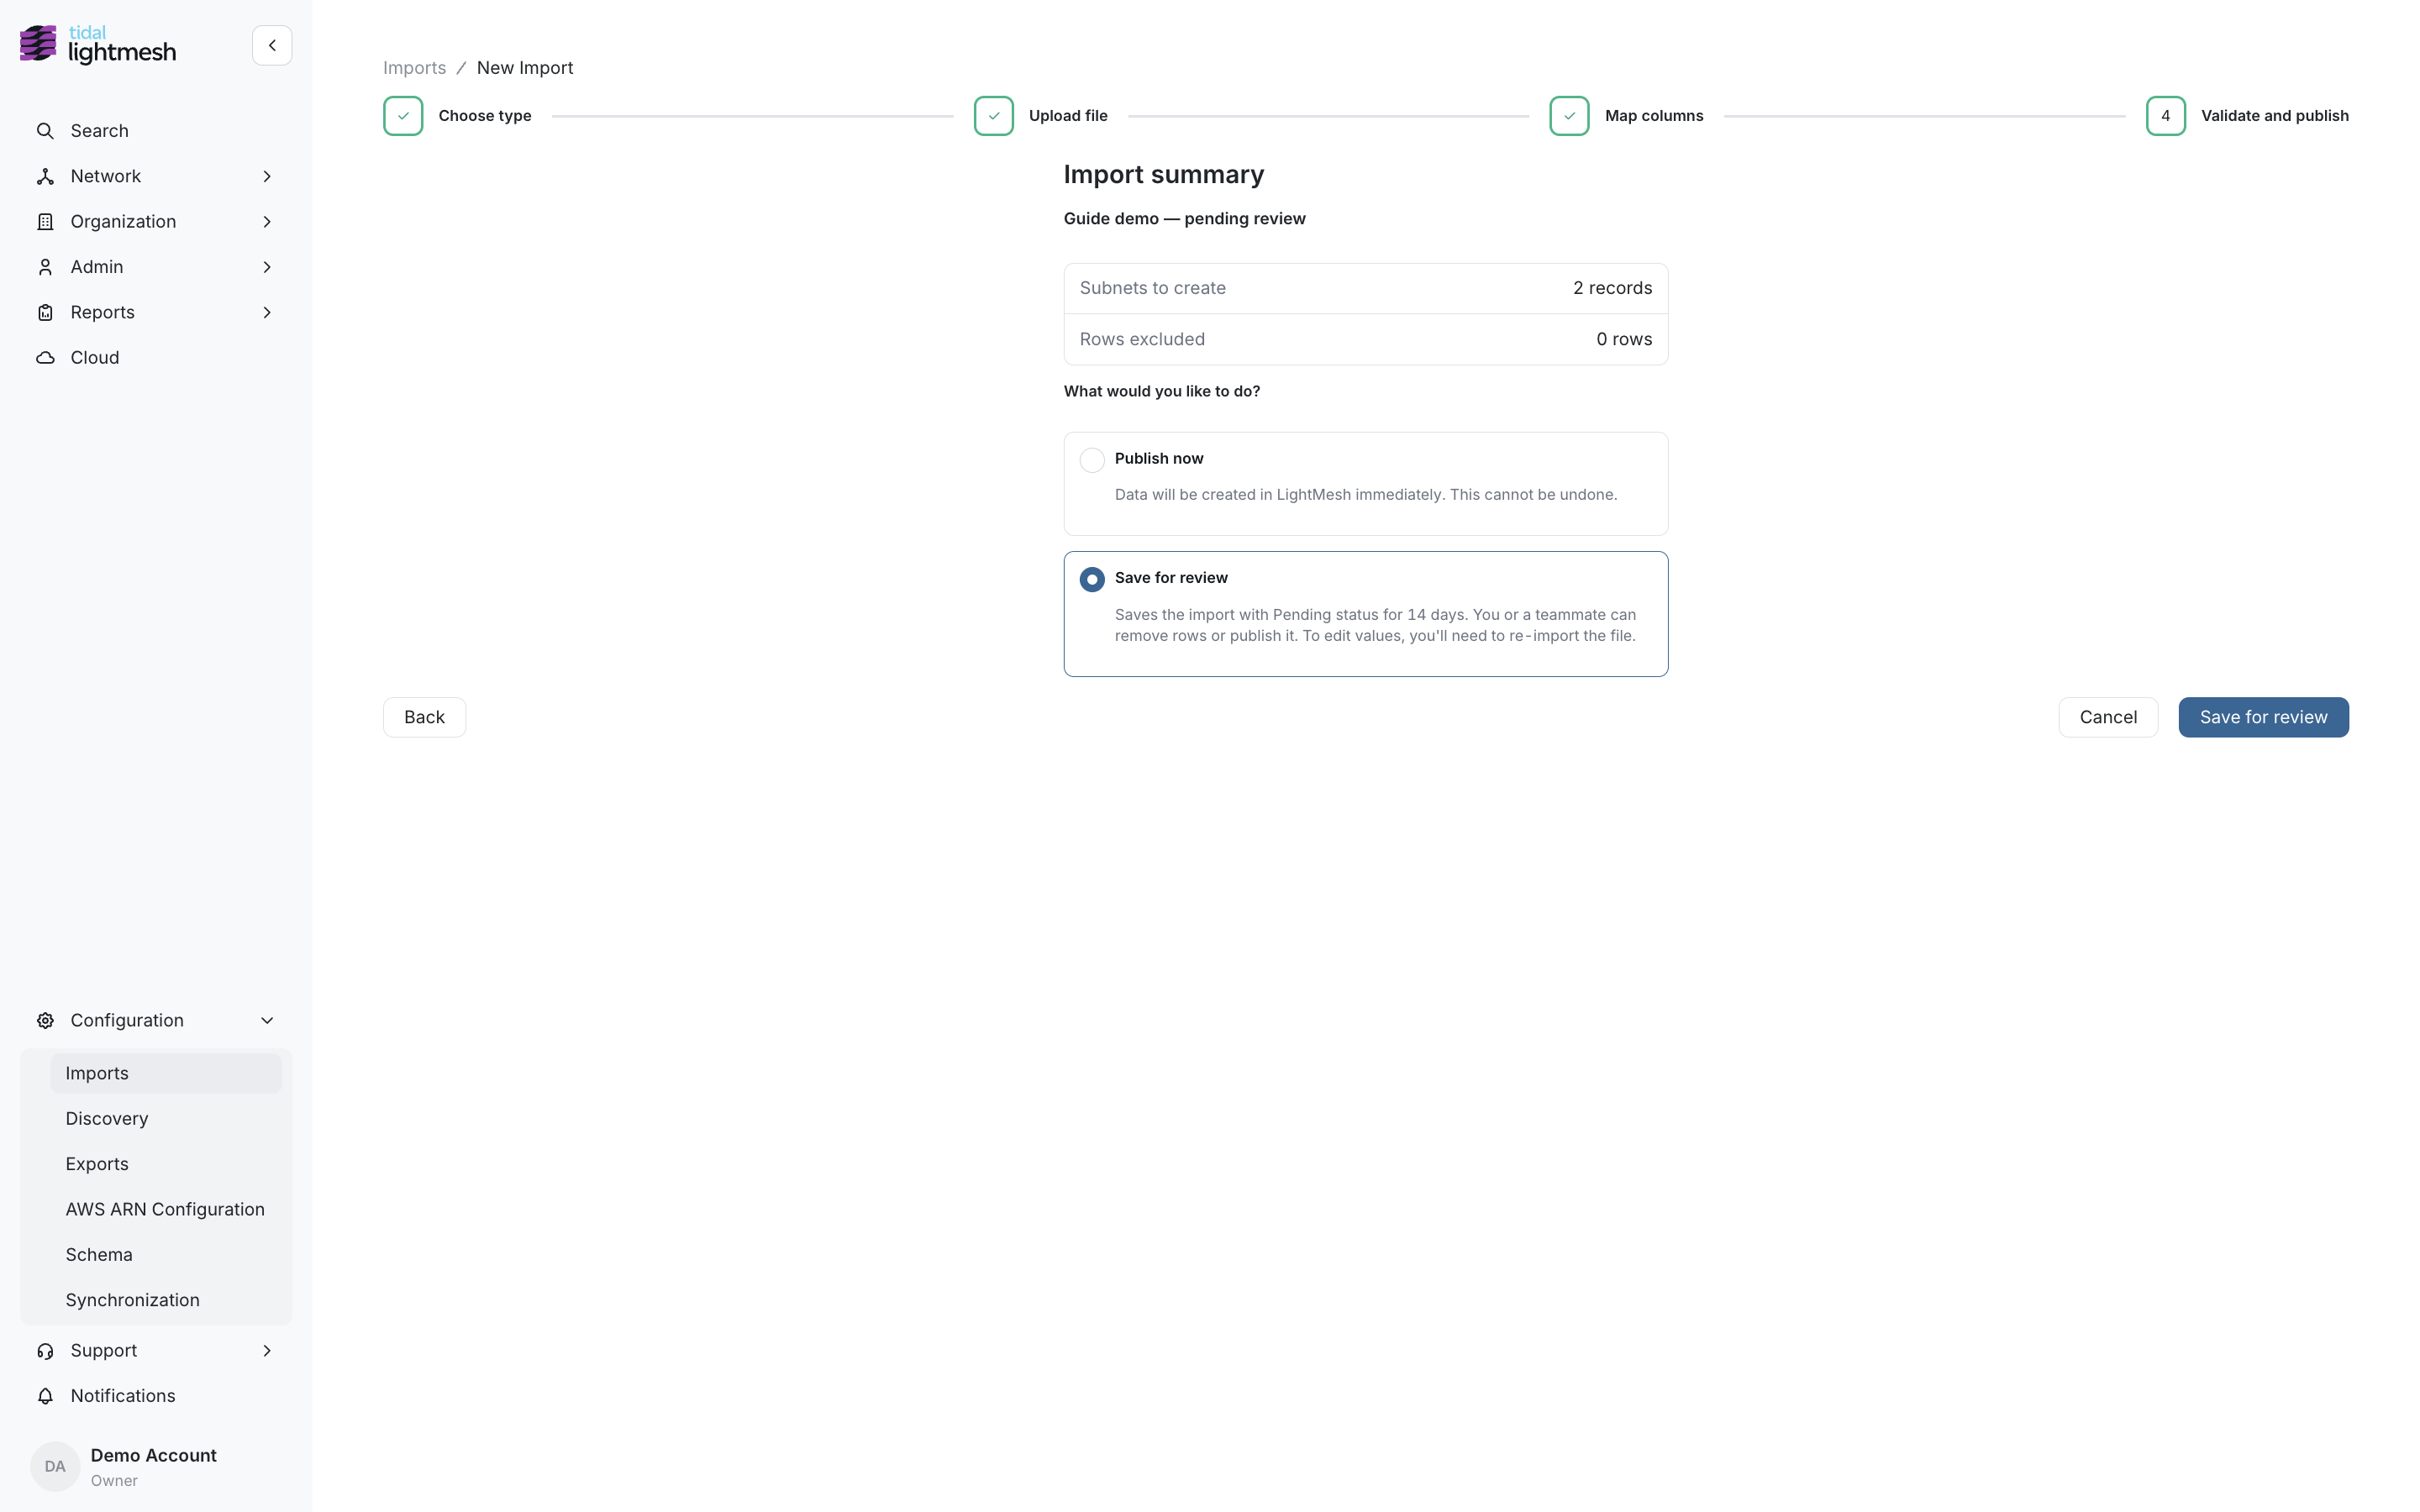Screen dimensions: 2420x1512
Task: Click the Upload file step checkmark
Action: [994, 116]
